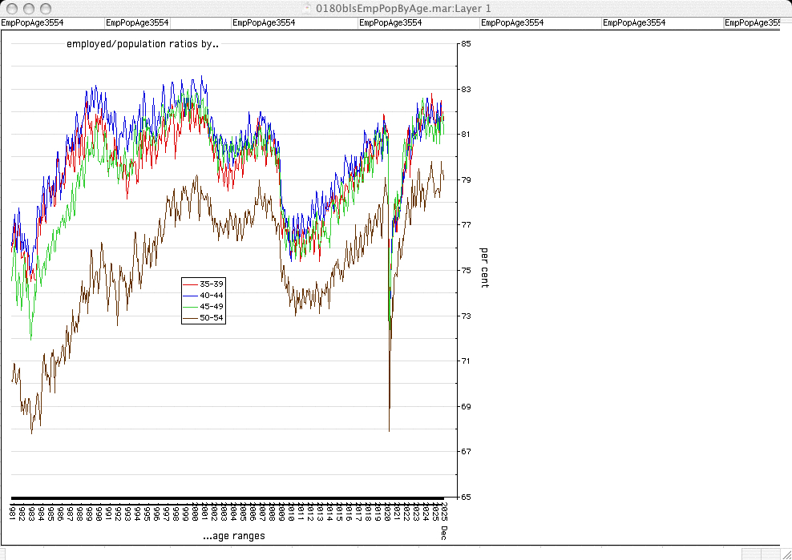Click the blue 40-44 legend line swatch

190,296
